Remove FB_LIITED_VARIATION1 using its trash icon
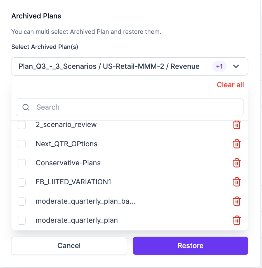 pos(237,182)
